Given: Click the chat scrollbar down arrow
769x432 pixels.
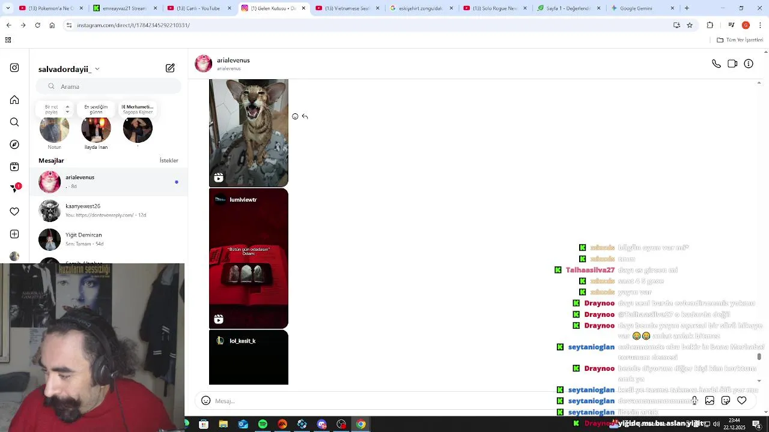Looking at the screenshot, I should tap(759, 380).
